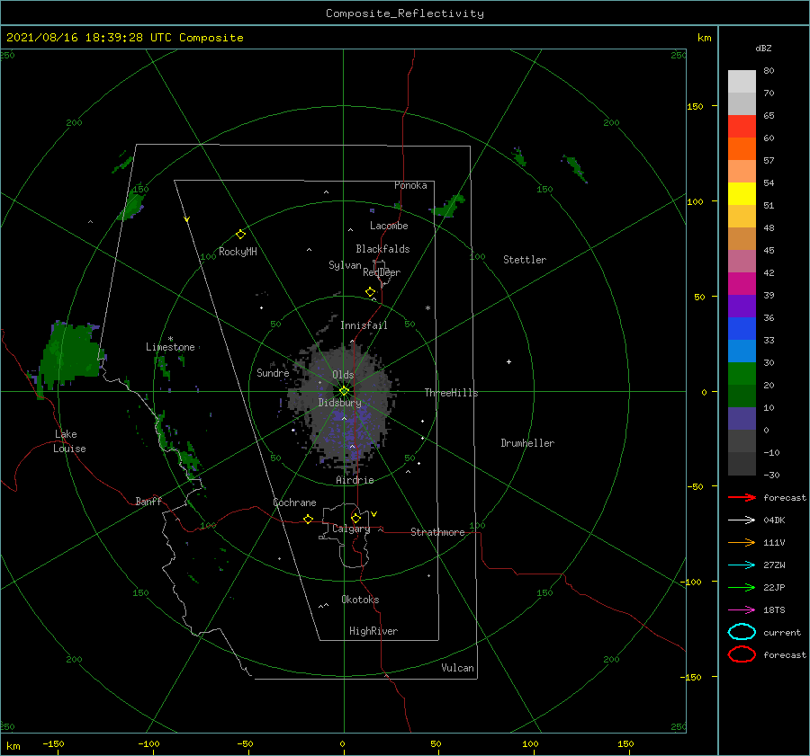Image resolution: width=810 pixels, height=756 pixels.
Task: Pick the violet purple dBZ swatch
Action: (x=742, y=306)
